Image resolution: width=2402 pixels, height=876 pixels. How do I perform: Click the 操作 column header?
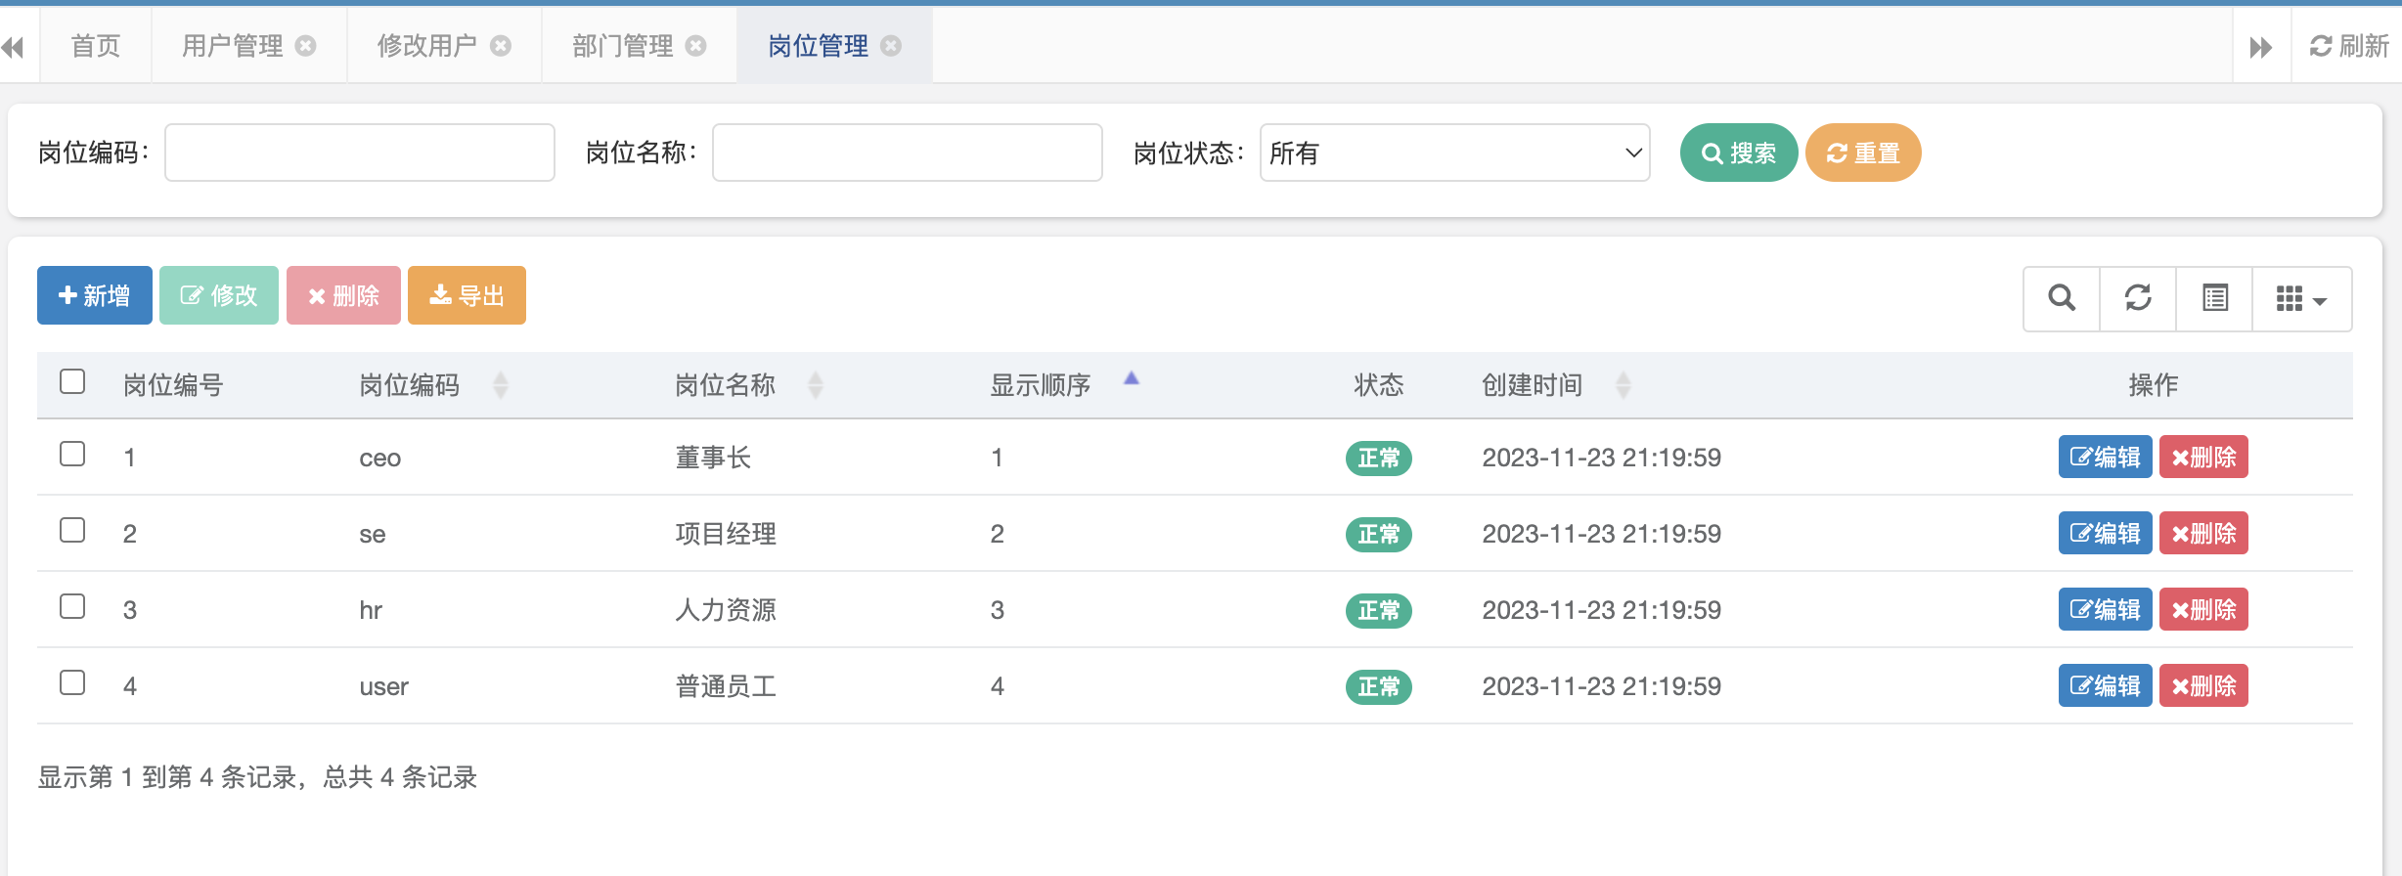click(2154, 385)
